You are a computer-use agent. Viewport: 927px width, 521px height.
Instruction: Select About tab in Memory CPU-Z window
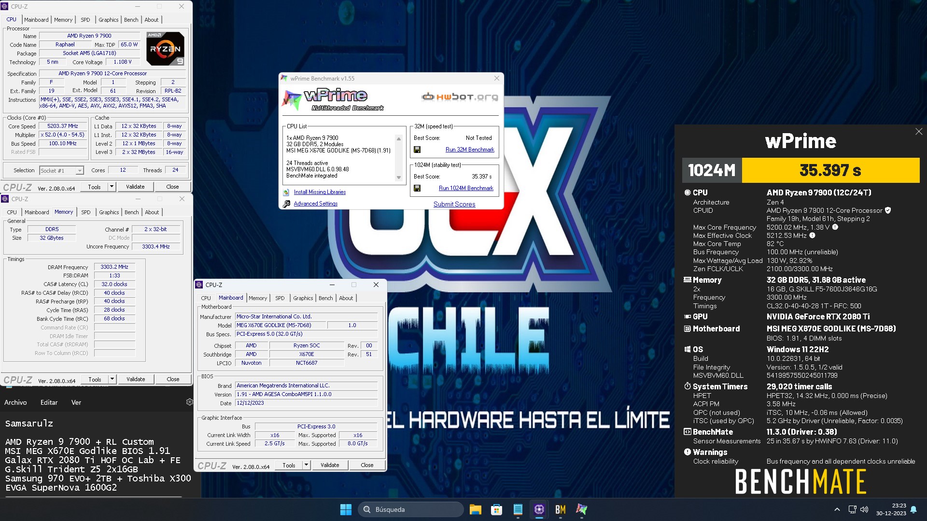click(x=152, y=212)
